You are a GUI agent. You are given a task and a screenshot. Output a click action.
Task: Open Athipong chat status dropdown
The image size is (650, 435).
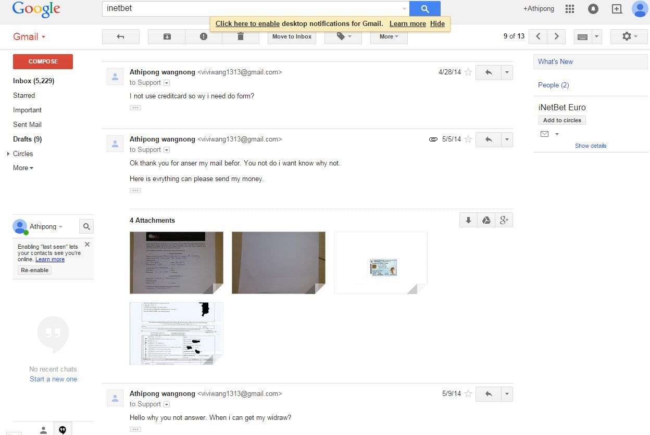[x=60, y=227]
